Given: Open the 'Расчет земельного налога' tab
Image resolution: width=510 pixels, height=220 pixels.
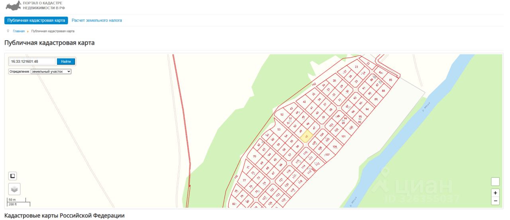Looking at the screenshot, I should tap(97, 20).
